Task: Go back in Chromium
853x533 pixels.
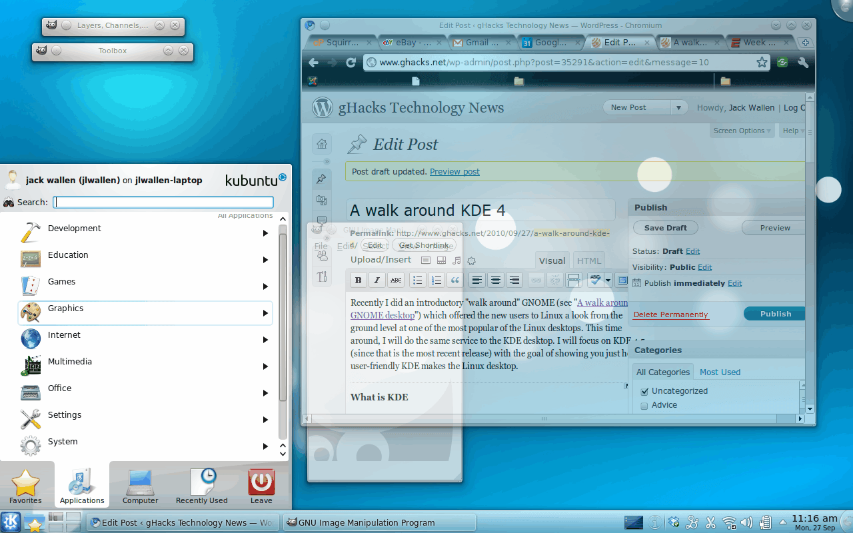Action: 313,63
